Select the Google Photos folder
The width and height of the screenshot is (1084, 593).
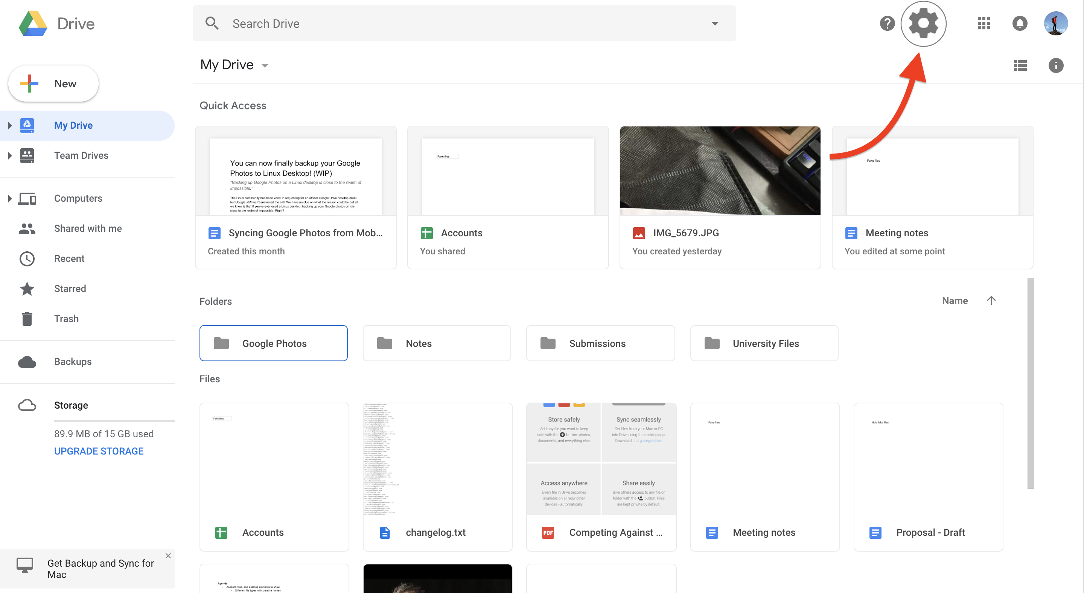[x=274, y=343]
